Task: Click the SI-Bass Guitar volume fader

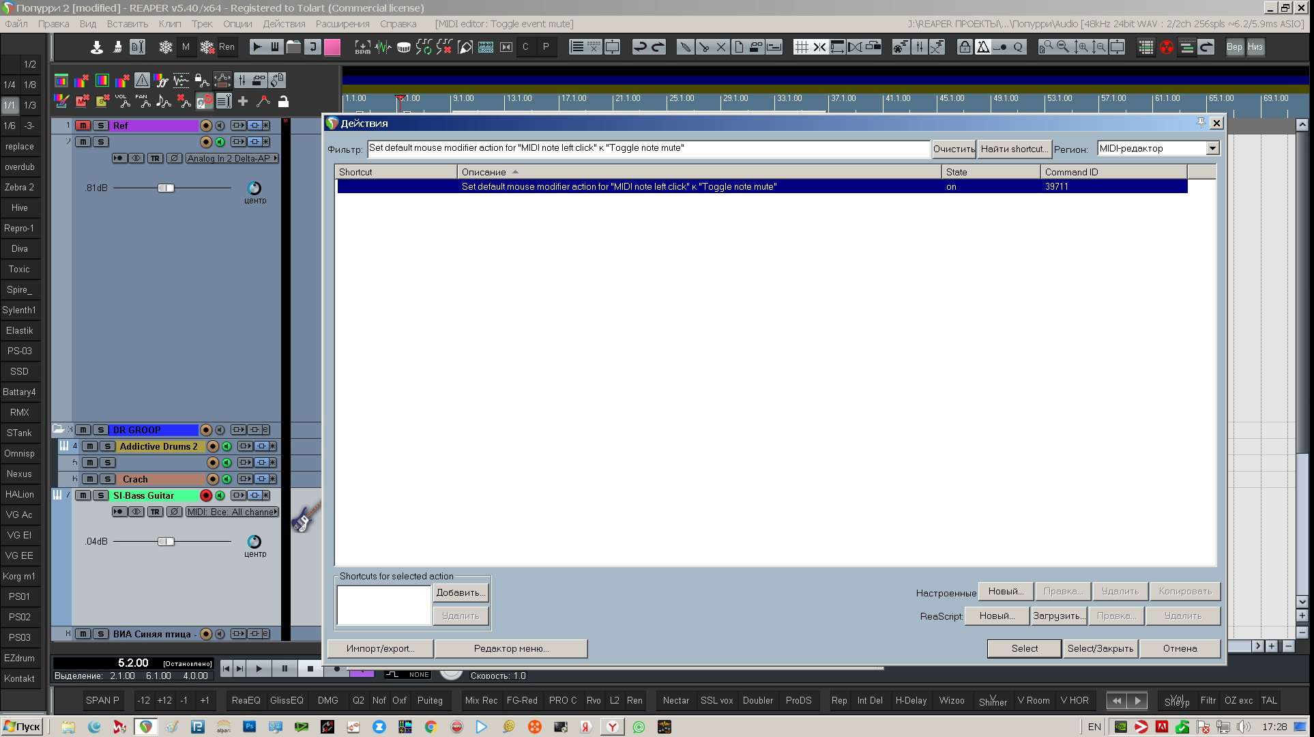Action: (x=166, y=541)
